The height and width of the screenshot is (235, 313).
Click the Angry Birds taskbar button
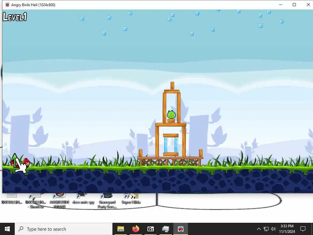pyautogui.click(x=180, y=229)
